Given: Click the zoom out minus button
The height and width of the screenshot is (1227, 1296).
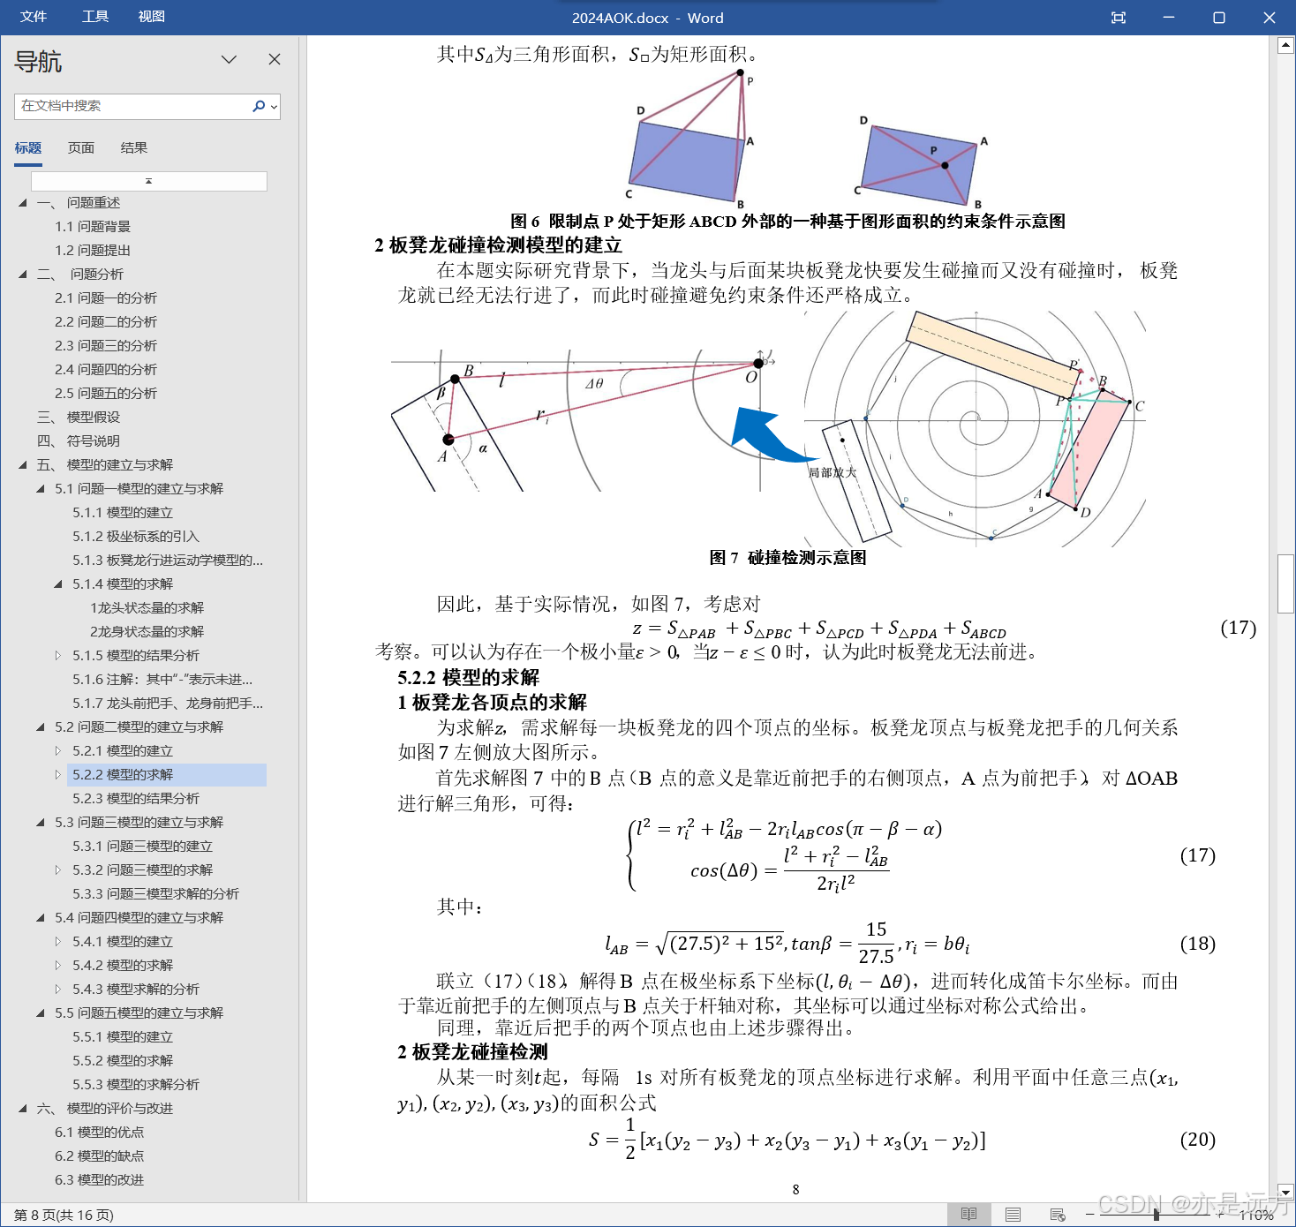Looking at the screenshot, I should pyautogui.click(x=1089, y=1216).
